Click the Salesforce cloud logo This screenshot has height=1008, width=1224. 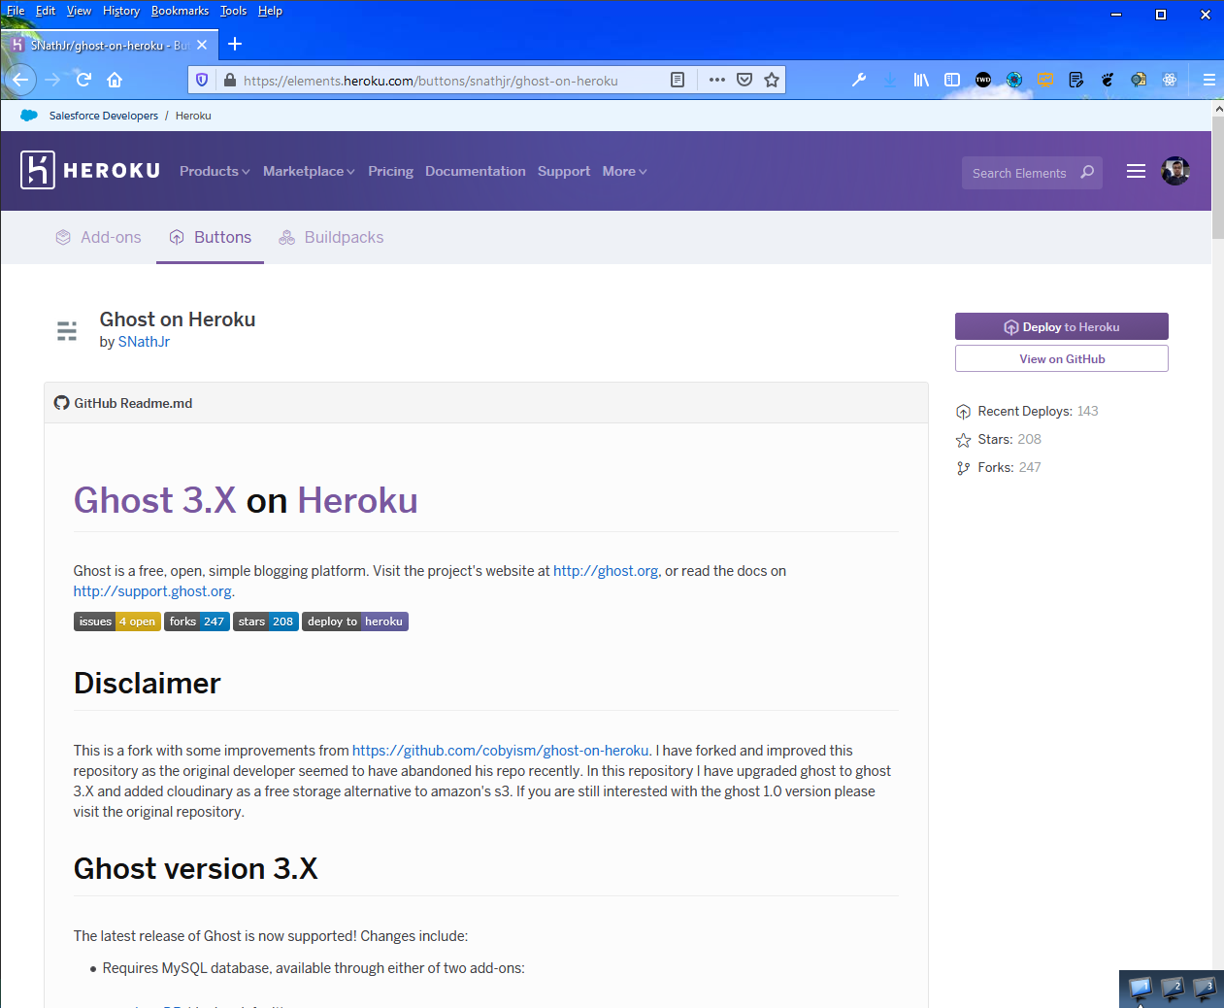(29, 116)
